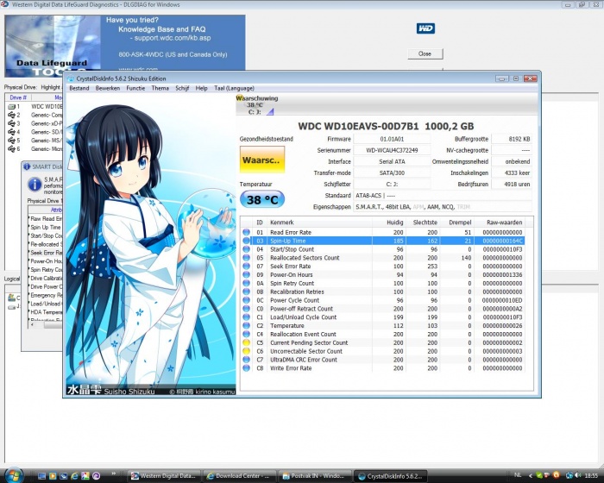
Task: Click the status dot for Start/Stop Count row
Action: pyautogui.click(x=246, y=249)
